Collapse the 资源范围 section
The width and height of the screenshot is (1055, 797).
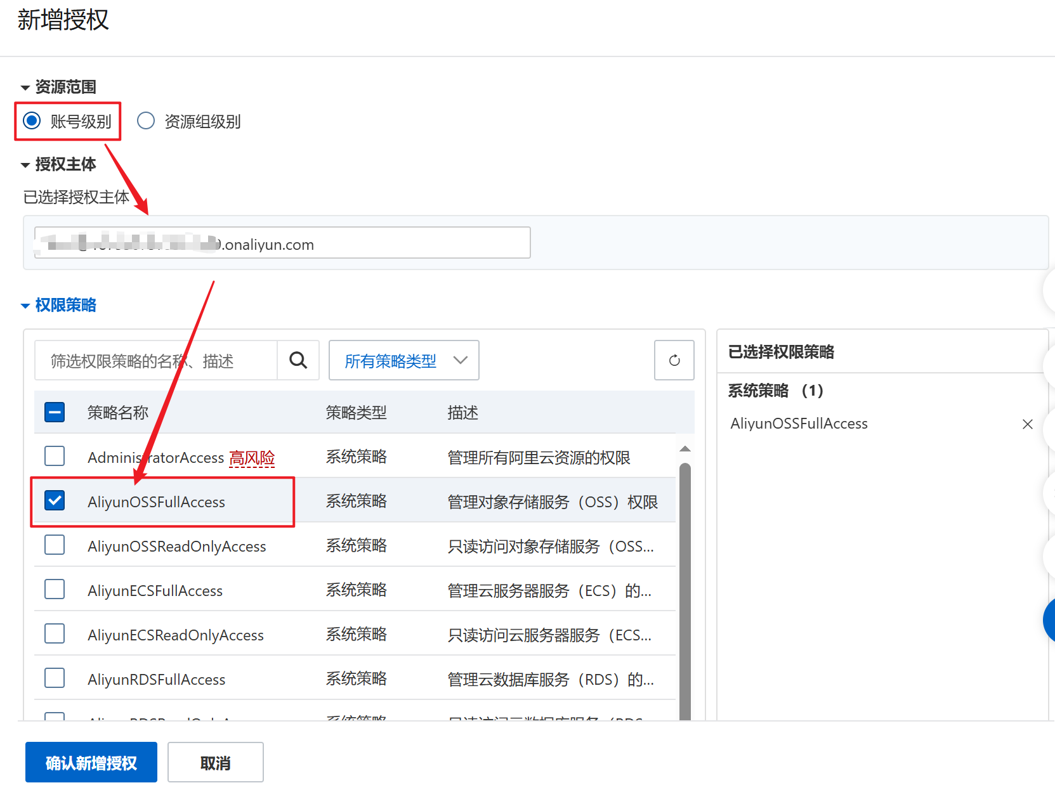click(25, 87)
